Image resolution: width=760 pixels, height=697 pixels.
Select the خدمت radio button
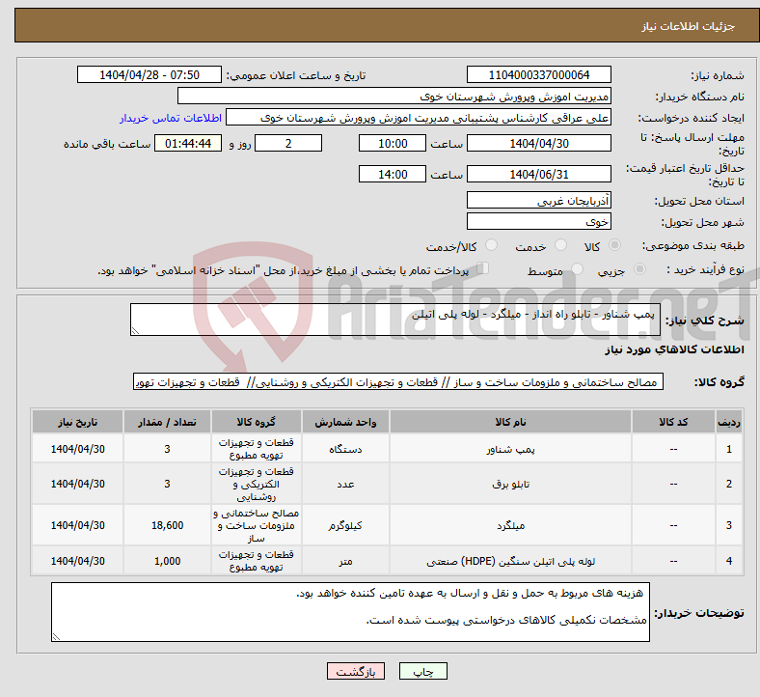pos(560,245)
